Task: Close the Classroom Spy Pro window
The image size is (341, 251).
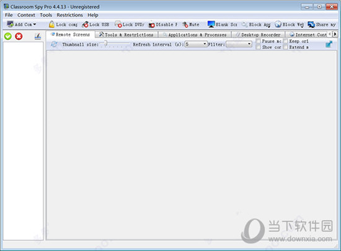Action: click(332, 7)
